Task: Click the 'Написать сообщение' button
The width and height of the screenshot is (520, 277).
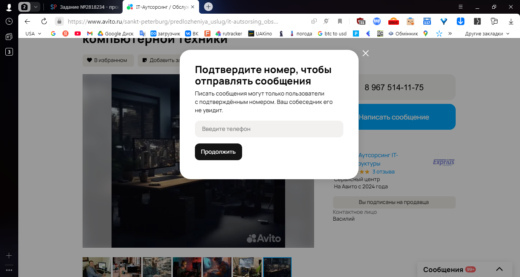Action: tap(394, 117)
